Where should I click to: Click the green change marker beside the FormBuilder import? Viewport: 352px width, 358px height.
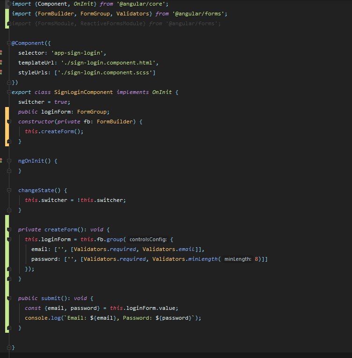7,19
